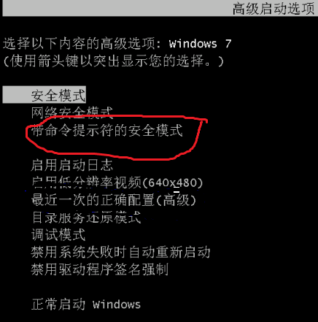Click the 使用箭头键 instruction line
This screenshot has height=322, width=318.
click(113, 61)
